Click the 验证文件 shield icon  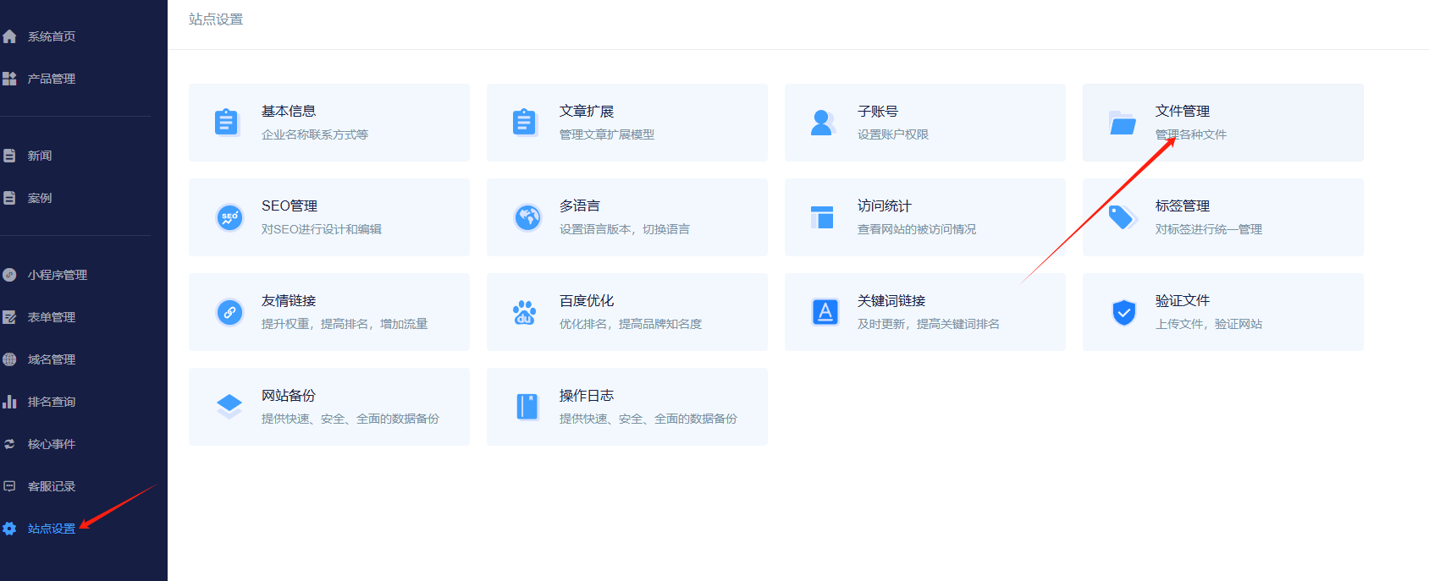click(1123, 313)
